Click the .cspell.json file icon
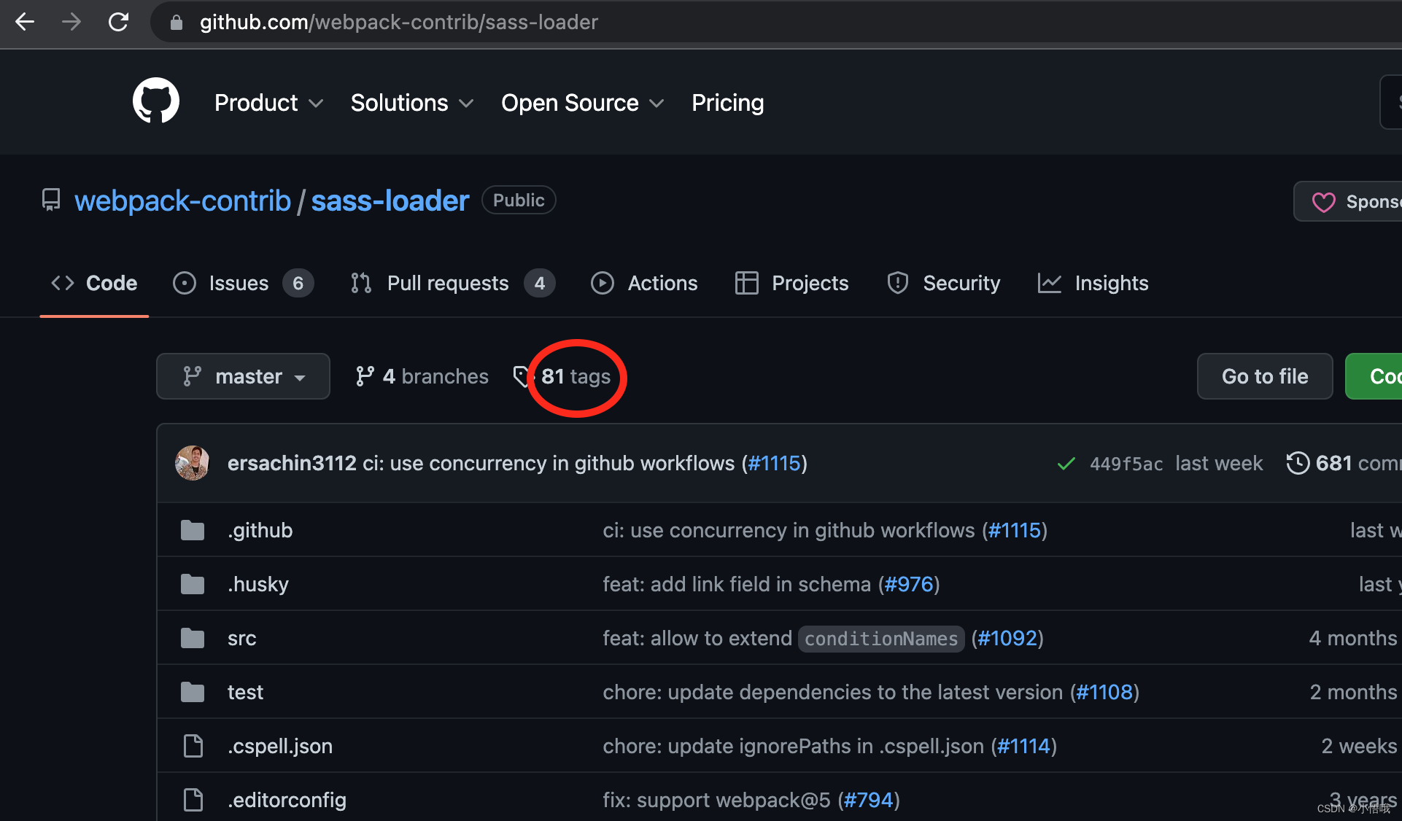The image size is (1402, 821). [193, 746]
